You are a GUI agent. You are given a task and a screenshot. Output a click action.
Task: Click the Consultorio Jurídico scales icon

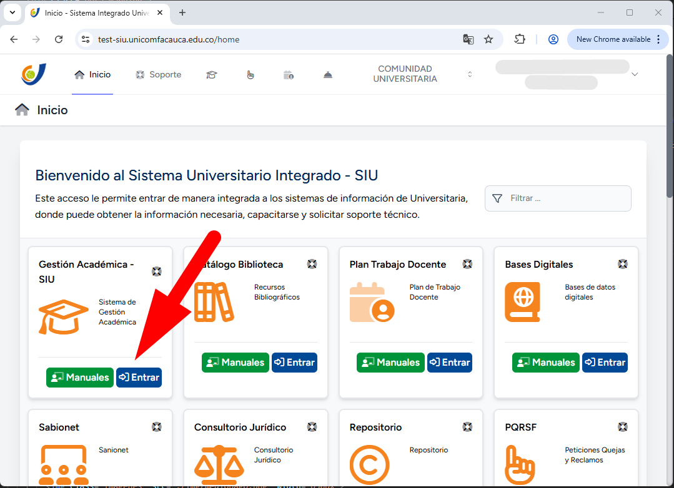(x=219, y=465)
